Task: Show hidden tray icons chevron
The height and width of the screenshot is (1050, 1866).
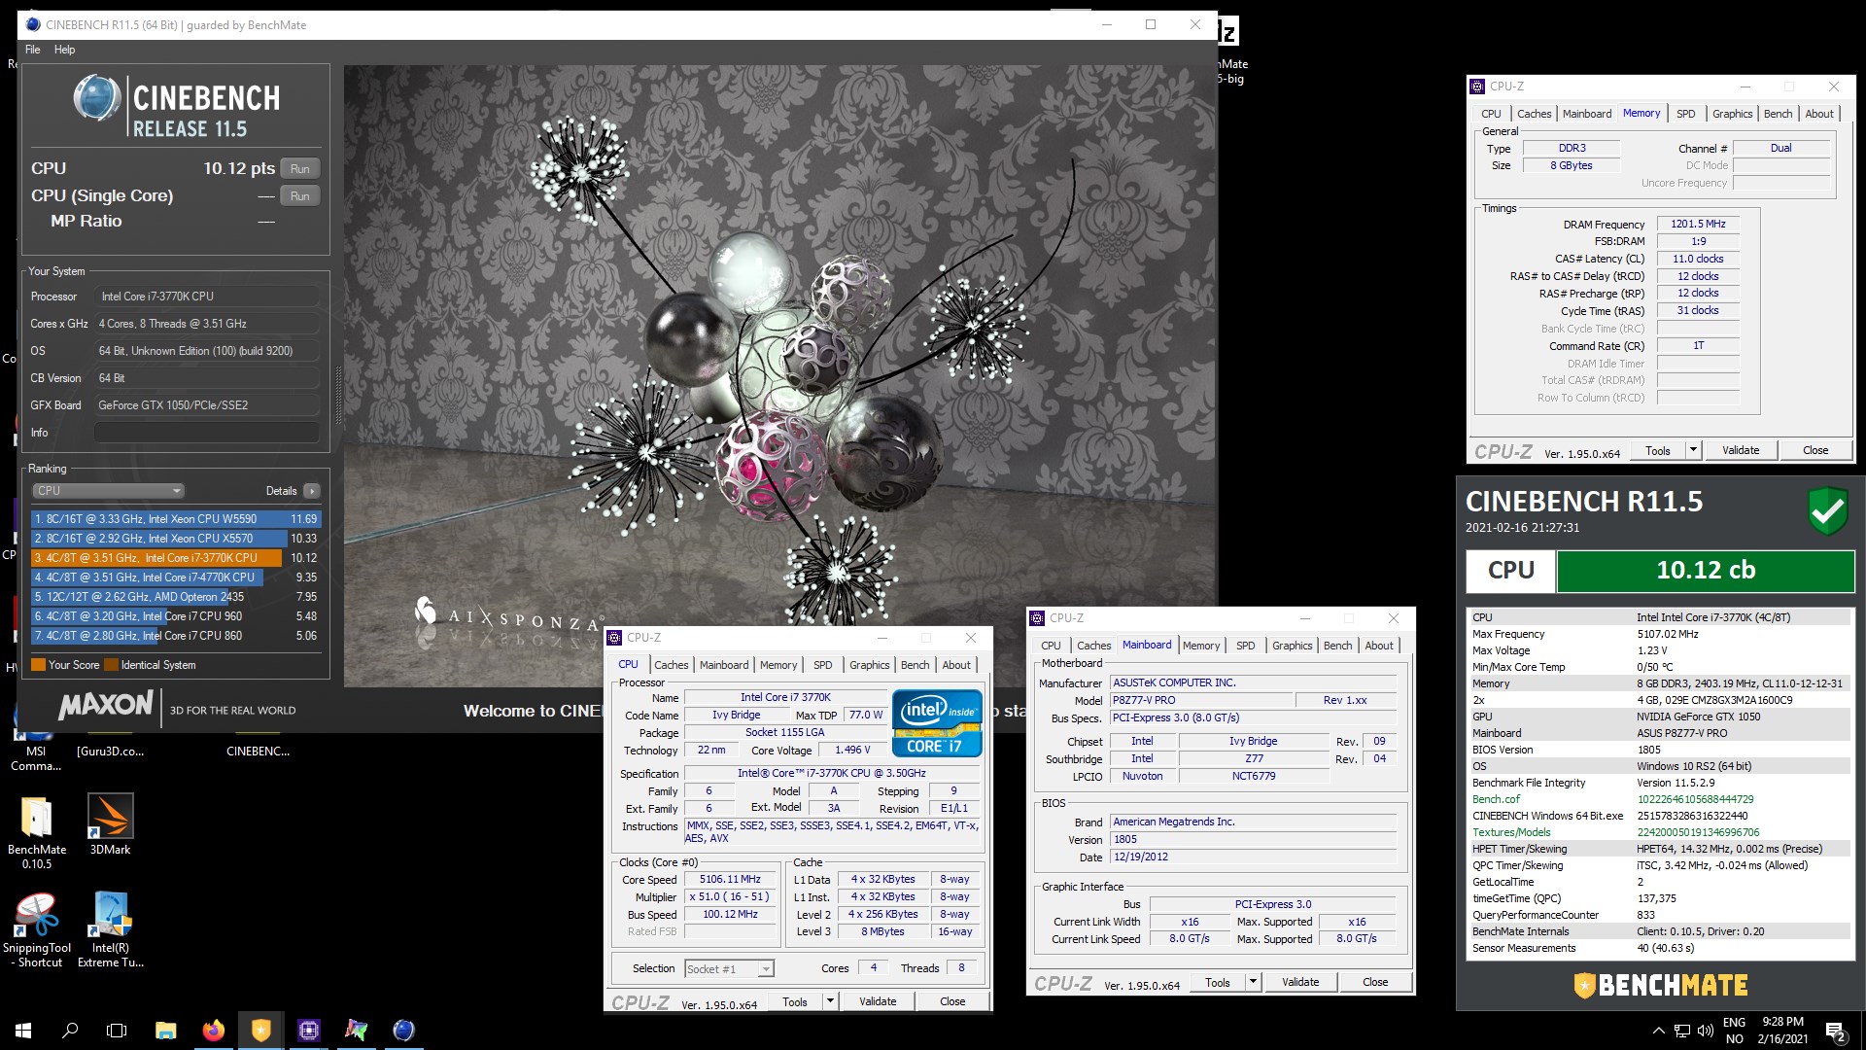Action: (1658, 1031)
